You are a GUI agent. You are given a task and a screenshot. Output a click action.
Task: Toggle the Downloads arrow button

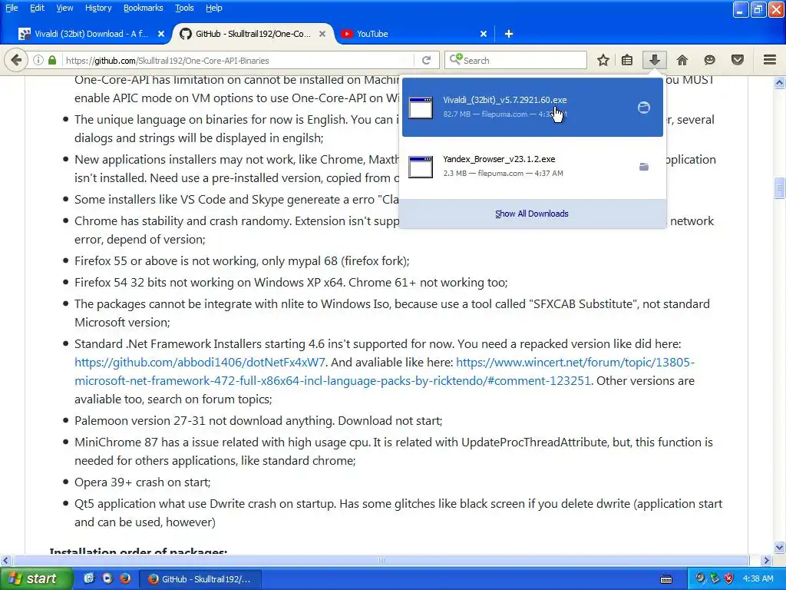(654, 60)
